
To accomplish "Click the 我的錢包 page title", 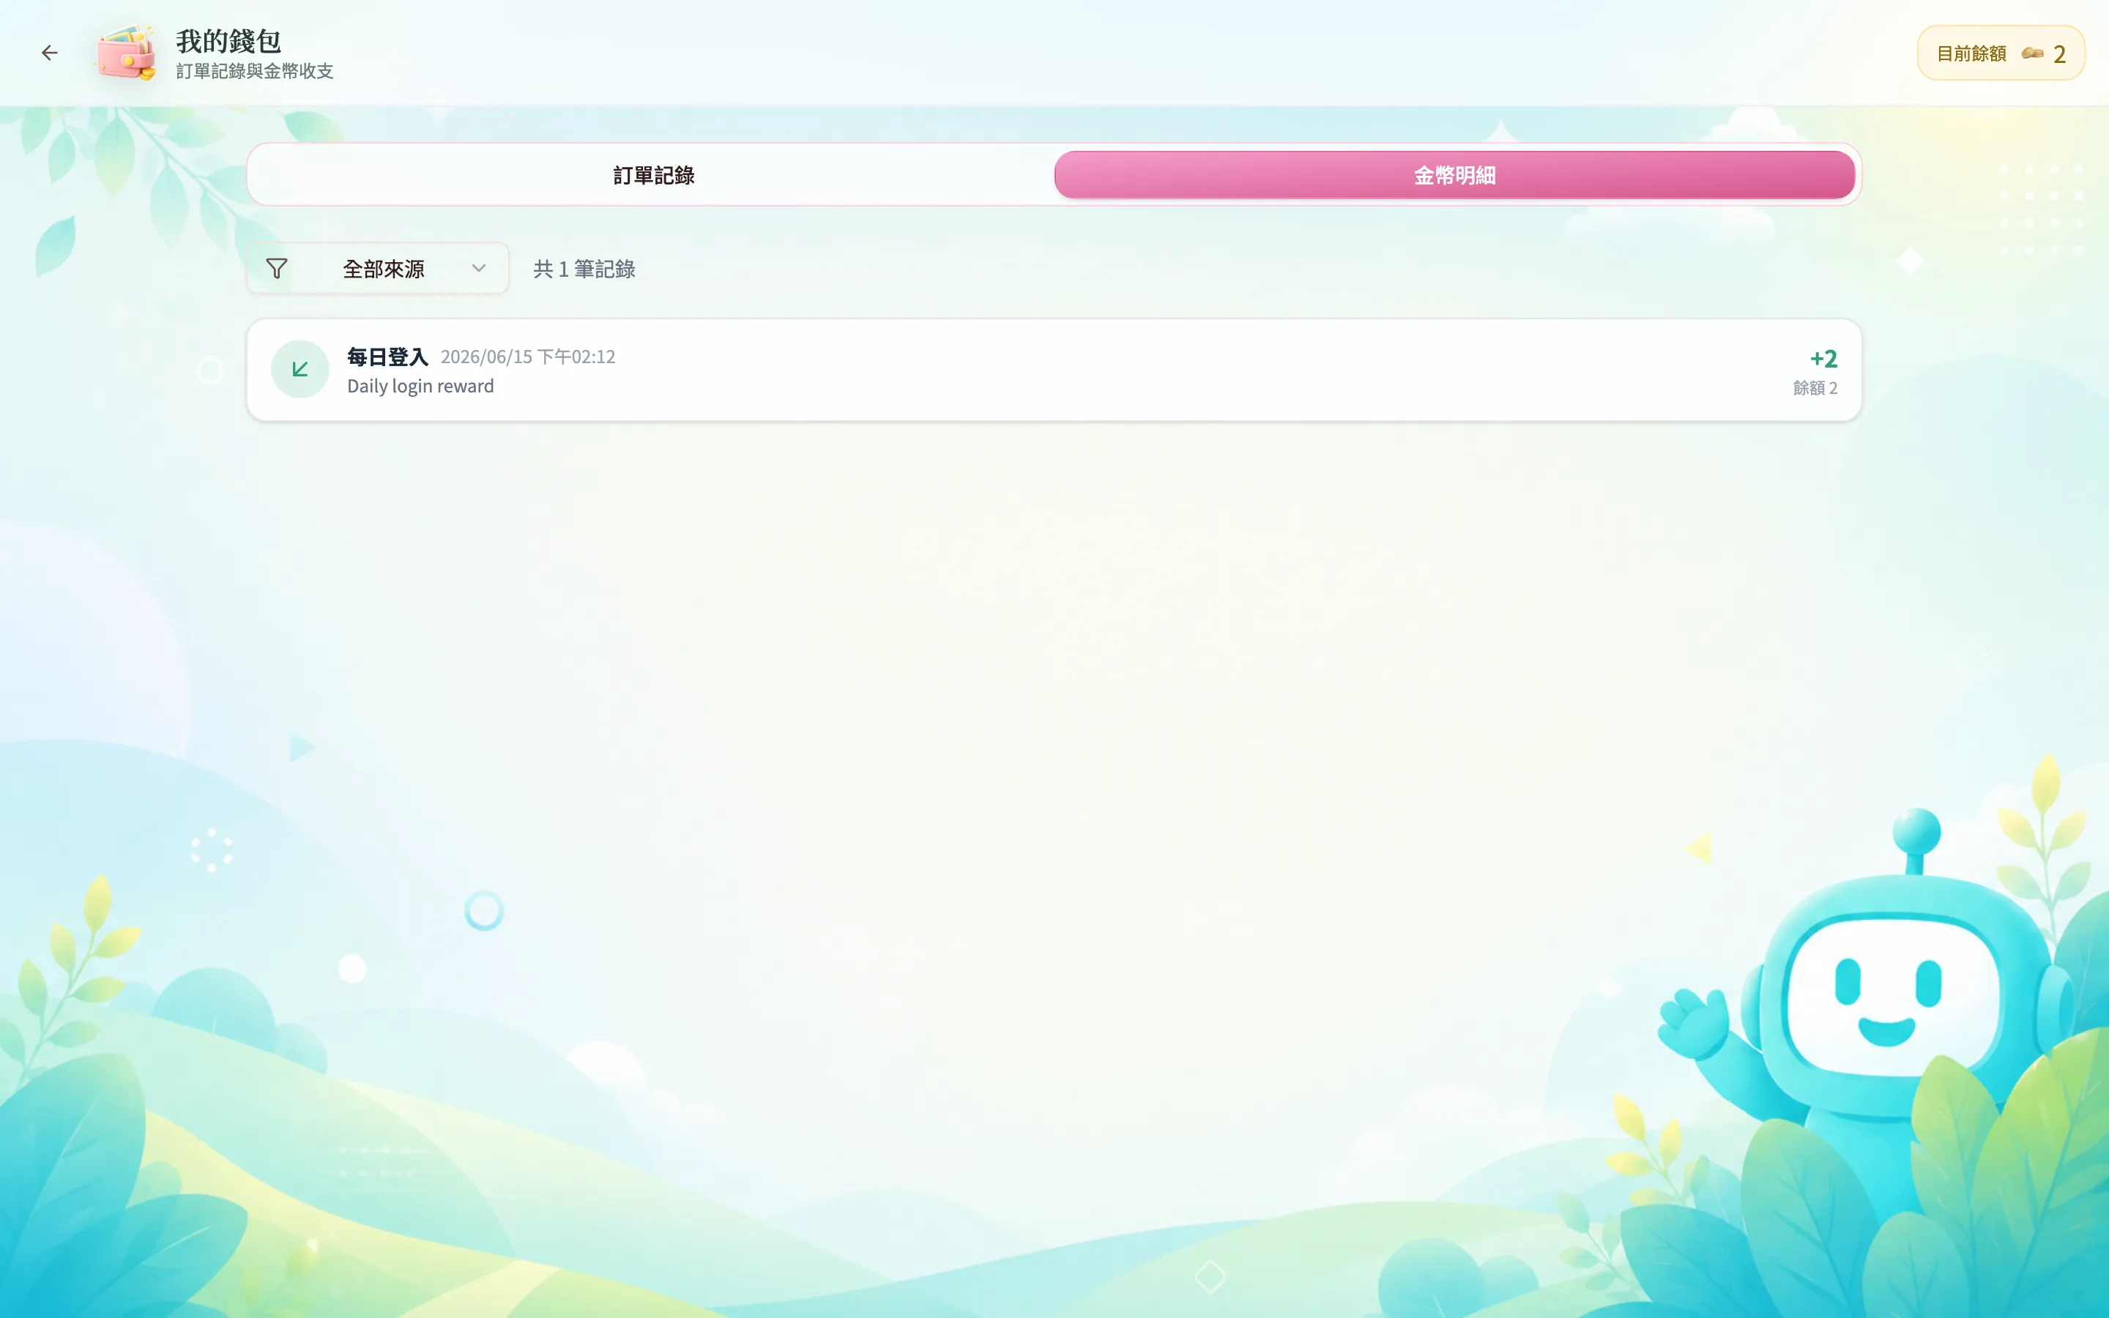I will coord(228,40).
